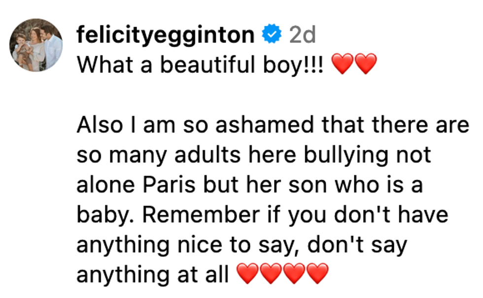
Task: Click first heart after "anything at all"
Action: click(x=248, y=273)
